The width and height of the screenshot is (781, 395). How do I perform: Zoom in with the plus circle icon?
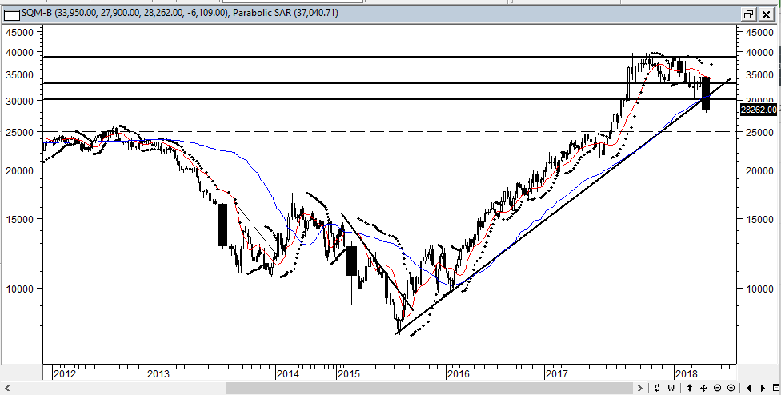click(x=731, y=388)
